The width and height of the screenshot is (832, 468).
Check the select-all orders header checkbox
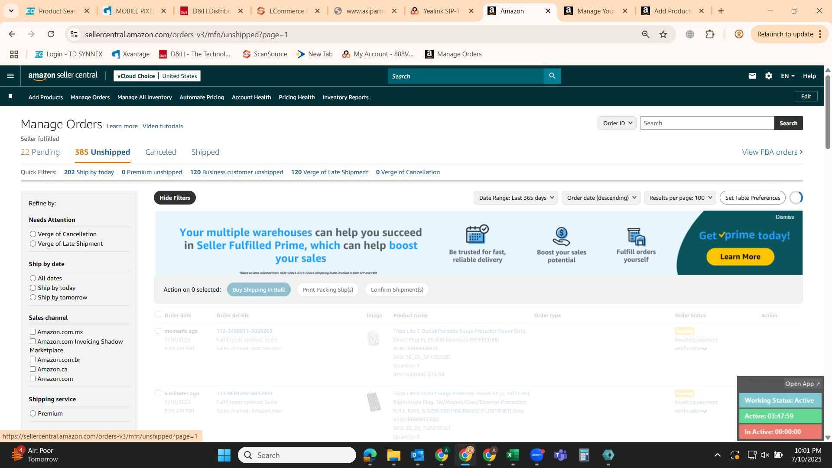(158, 315)
